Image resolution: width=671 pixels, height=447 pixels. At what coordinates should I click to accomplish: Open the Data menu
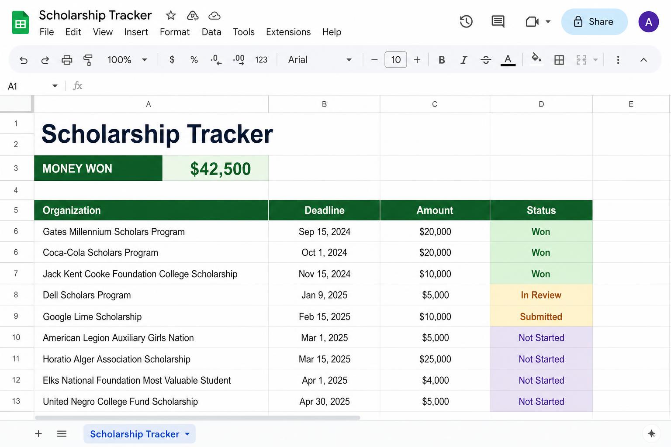point(211,32)
